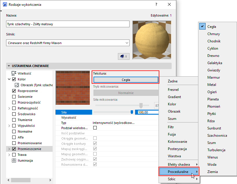The height and width of the screenshot is (184, 237).
Task: Choose Żadne from texture menu
Action: [173, 81]
